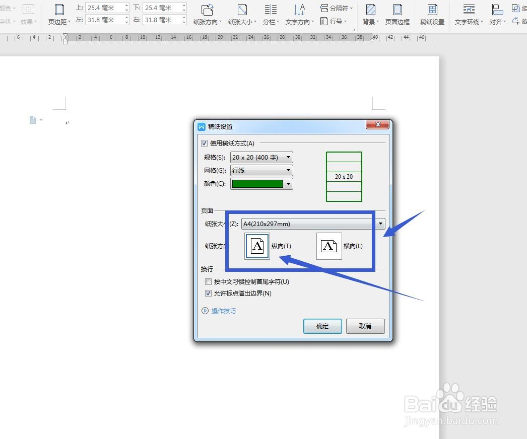Open the 颜色 color dropdown arrow

(x=288, y=184)
